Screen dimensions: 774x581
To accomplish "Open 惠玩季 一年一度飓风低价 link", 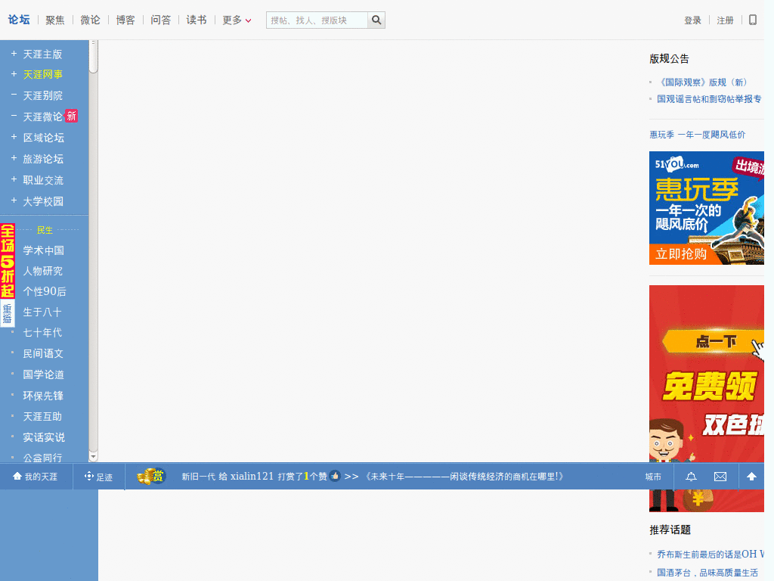I will [697, 135].
